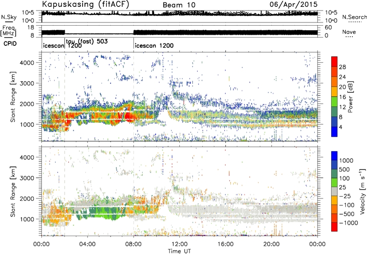Pick the red top segment of the Power colorbar
Image resolution: width=367 pixels, height=254 pixels.
334,62
